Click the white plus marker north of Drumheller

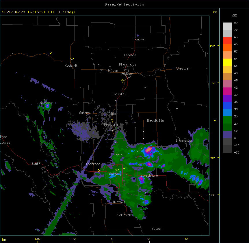(177, 108)
